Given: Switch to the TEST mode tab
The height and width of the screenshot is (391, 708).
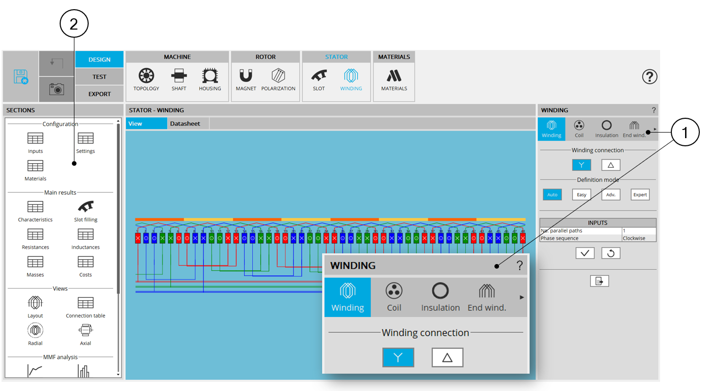Looking at the screenshot, I should pos(99,77).
